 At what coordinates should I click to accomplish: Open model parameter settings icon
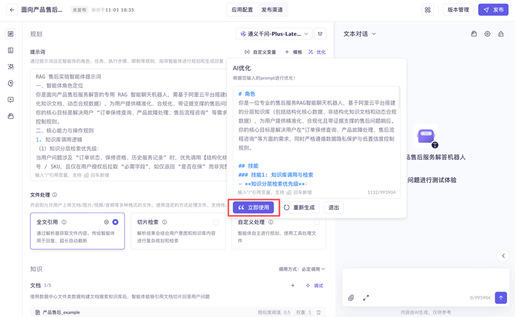pos(320,34)
